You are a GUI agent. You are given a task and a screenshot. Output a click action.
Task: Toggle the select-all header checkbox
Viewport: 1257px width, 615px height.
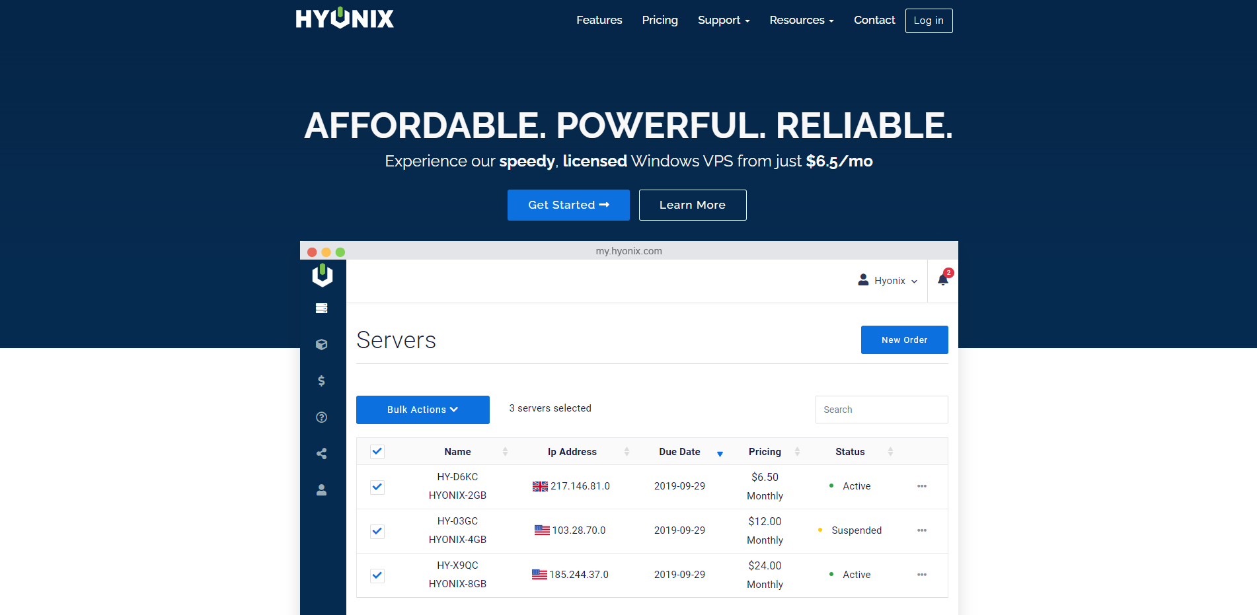coord(377,452)
